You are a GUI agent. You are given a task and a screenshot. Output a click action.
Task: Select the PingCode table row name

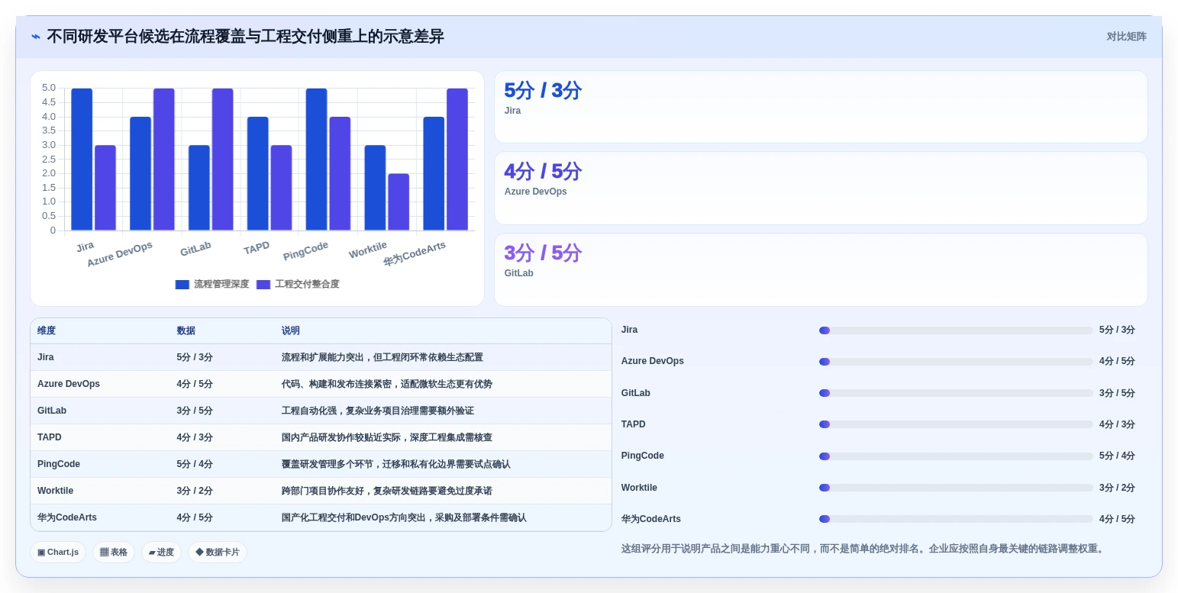click(59, 464)
